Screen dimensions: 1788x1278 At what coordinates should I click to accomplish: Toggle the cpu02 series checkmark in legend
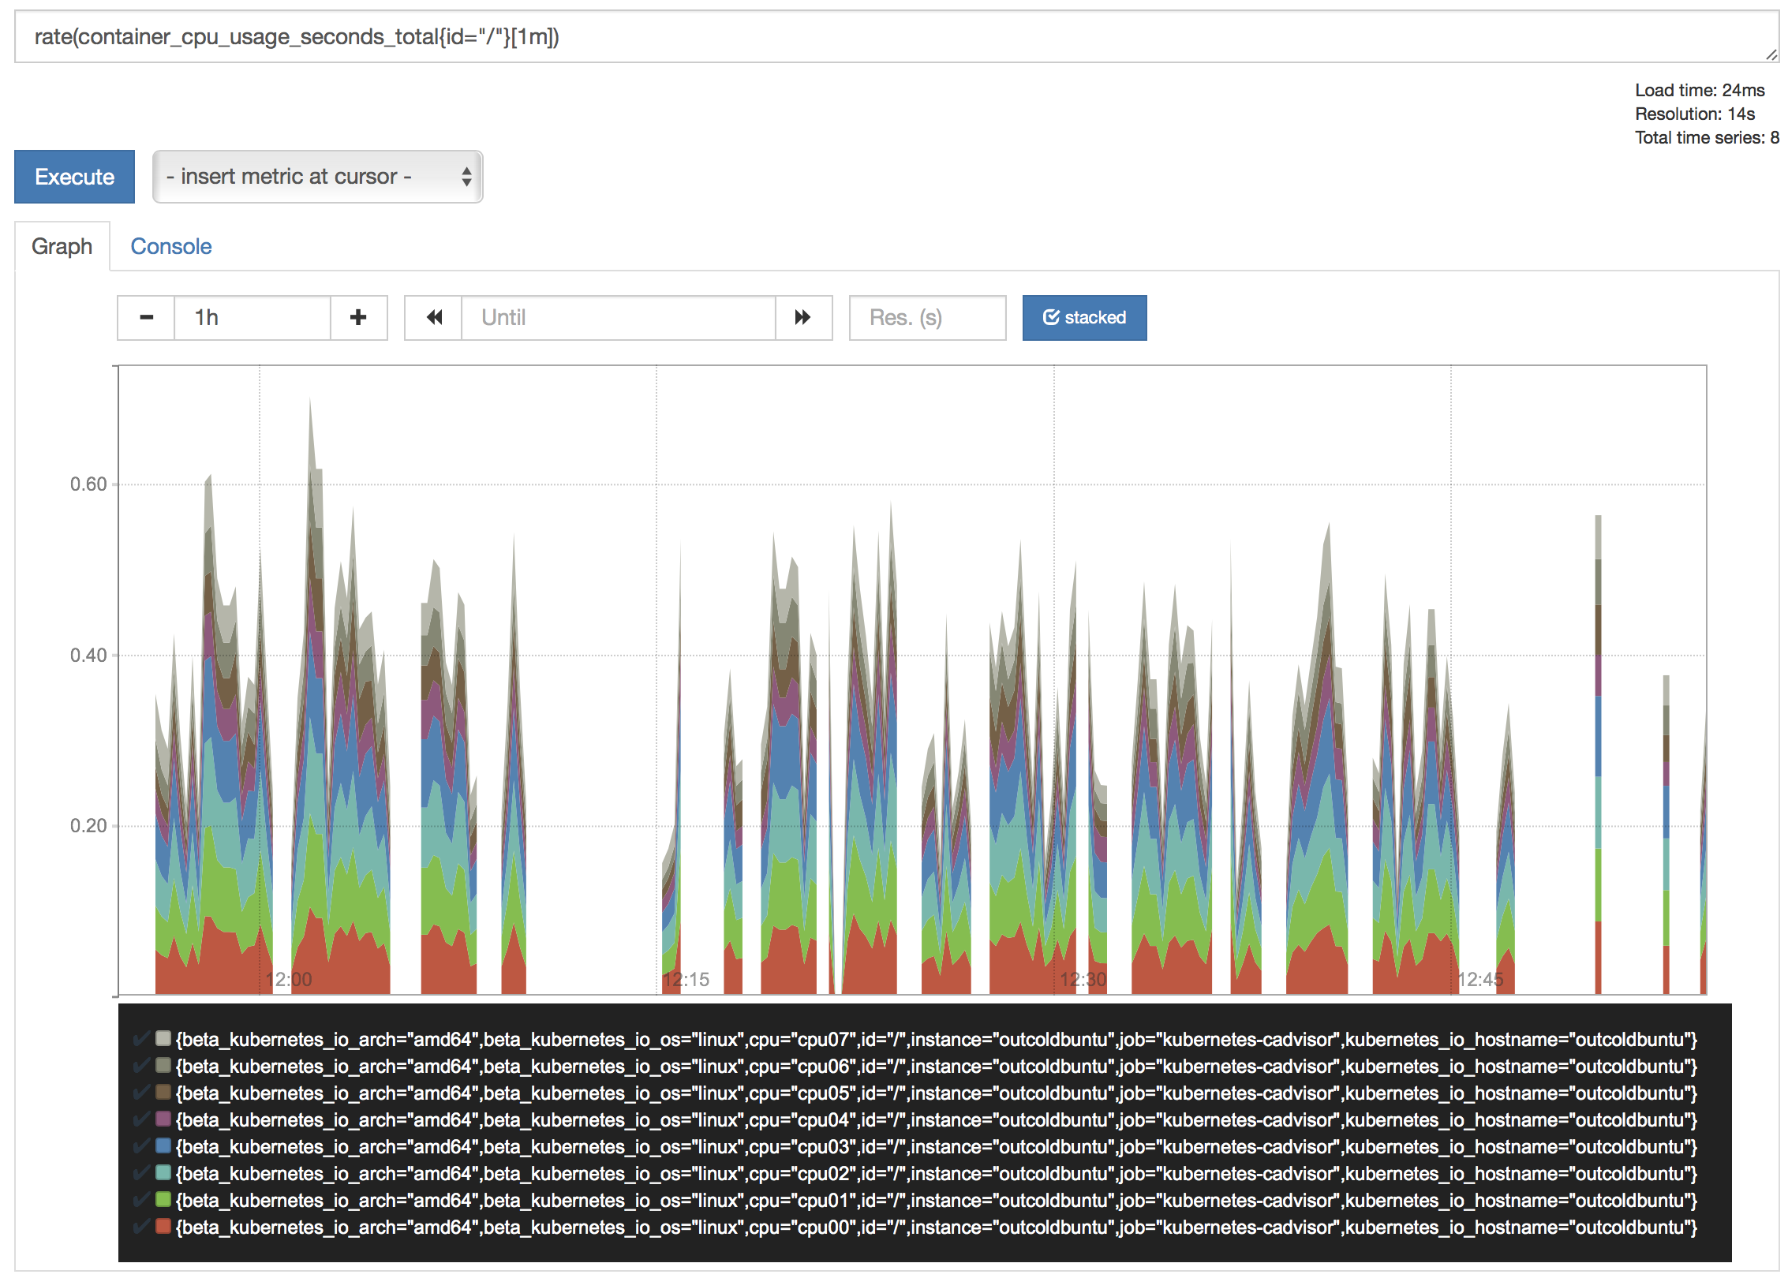(142, 1173)
